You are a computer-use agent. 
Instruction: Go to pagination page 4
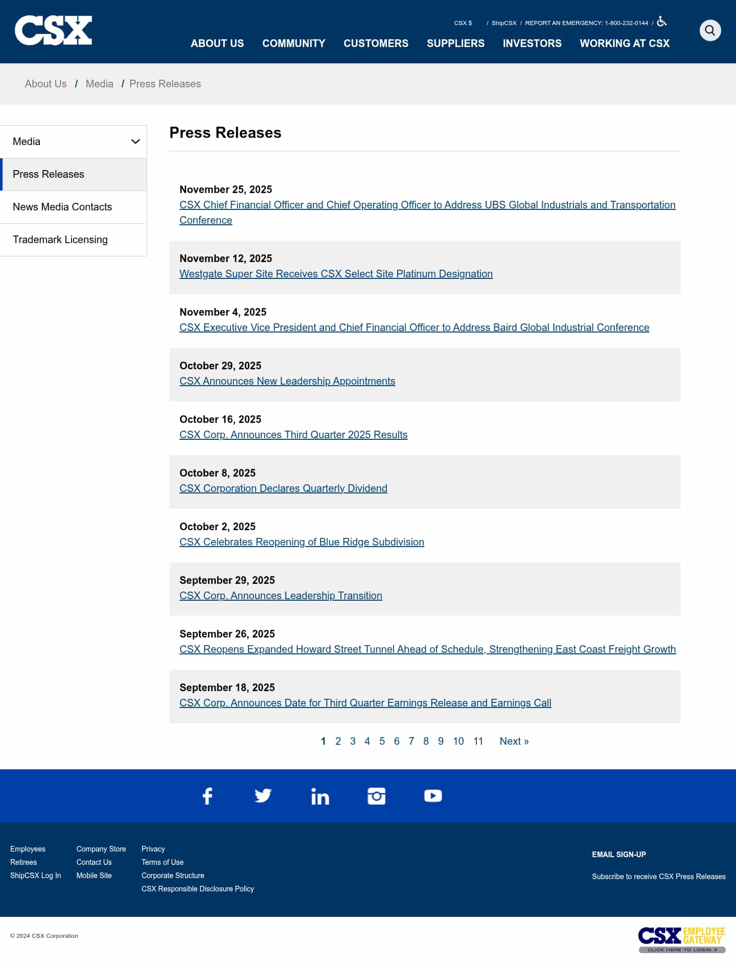(x=367, y=741)
